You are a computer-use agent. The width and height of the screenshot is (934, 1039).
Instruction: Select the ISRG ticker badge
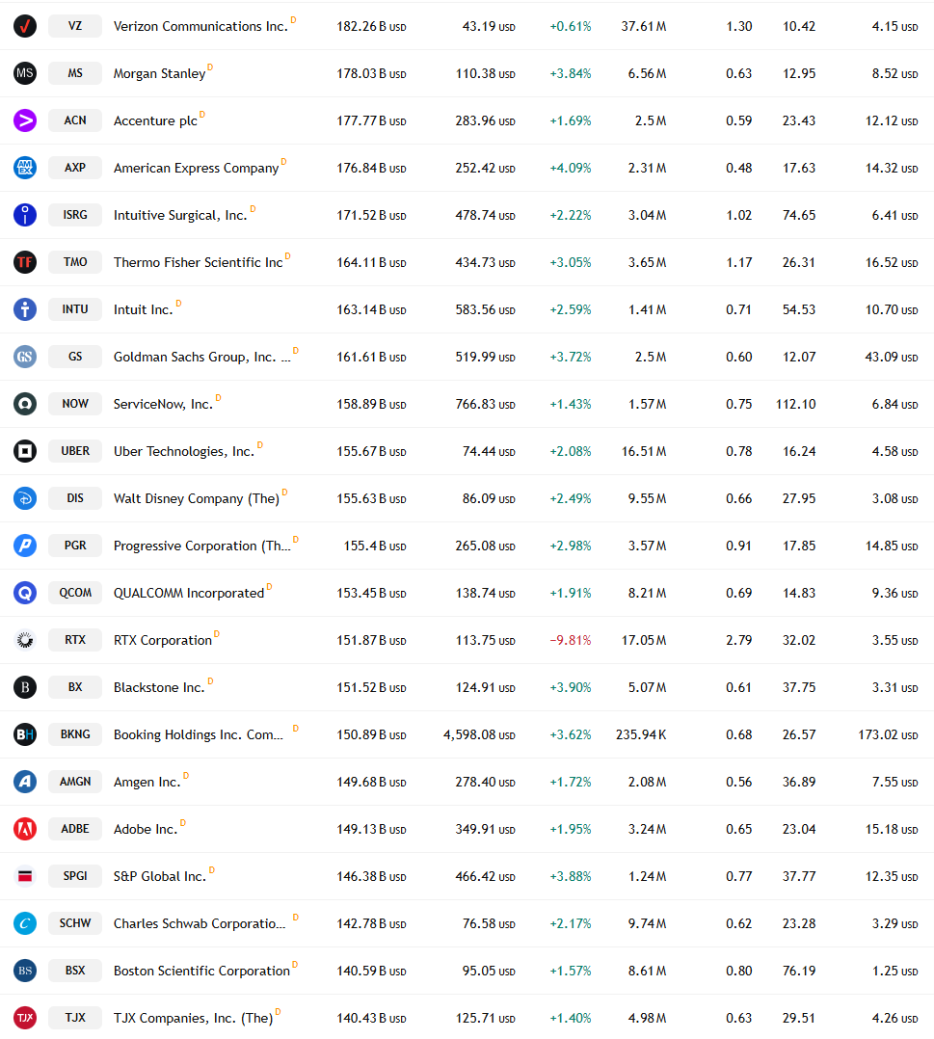pyautogui.click(x=75, y=215)
